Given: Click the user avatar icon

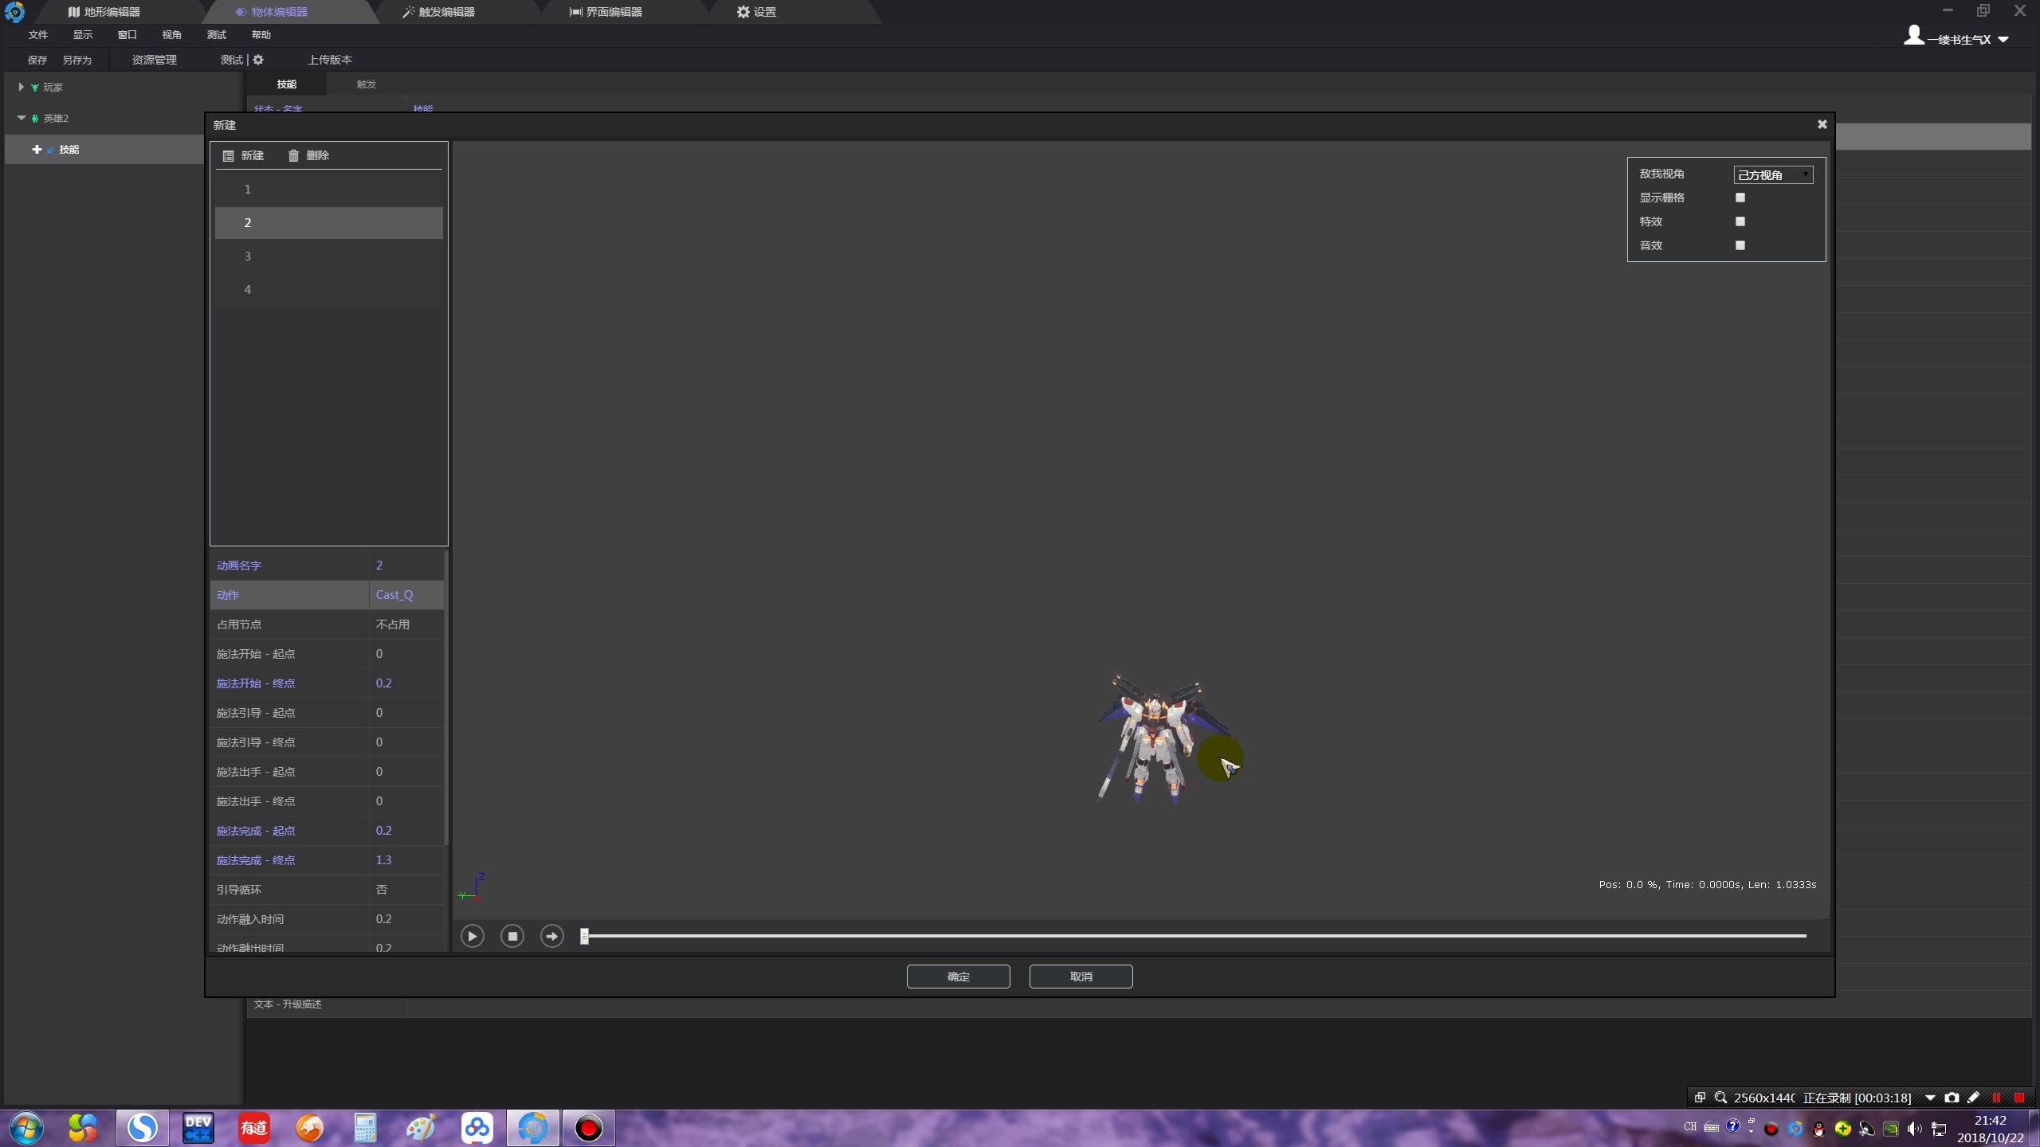Looking at the screenshot, I should pyautogui.click(x=1914, y=35).
